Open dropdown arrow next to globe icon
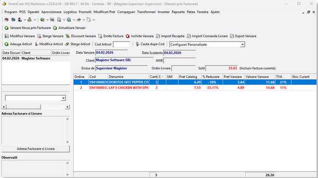This screenshot has width=318, height=178. (x=74, y=20)
